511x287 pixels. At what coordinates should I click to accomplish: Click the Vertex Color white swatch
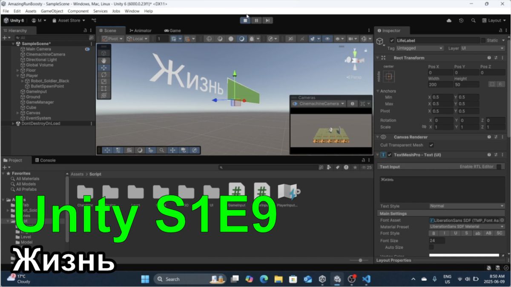[x=464, y=255]
